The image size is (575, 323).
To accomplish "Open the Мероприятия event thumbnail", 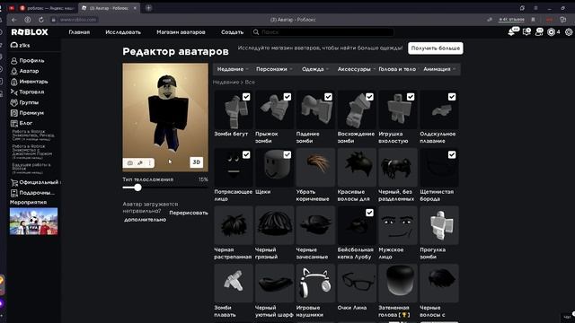I will (x=34, y=222).
